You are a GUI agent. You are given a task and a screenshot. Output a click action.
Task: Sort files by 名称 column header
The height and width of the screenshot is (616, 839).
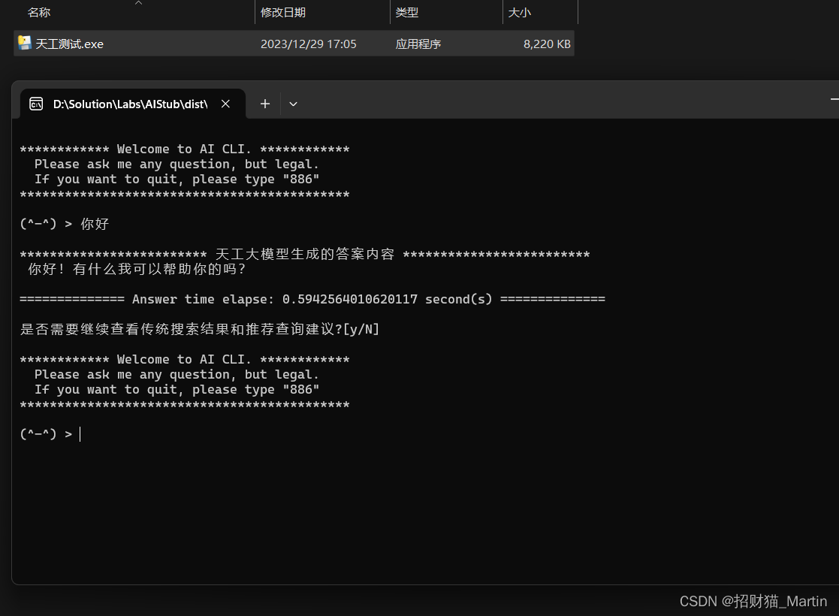pos(38,12)
